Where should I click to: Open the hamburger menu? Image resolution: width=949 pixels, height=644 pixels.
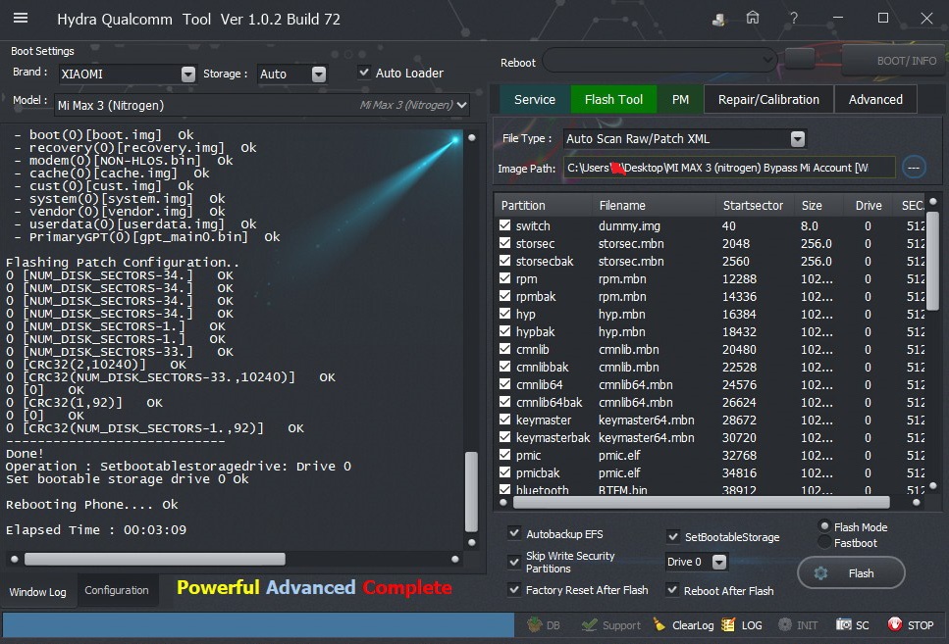(21, 19)
